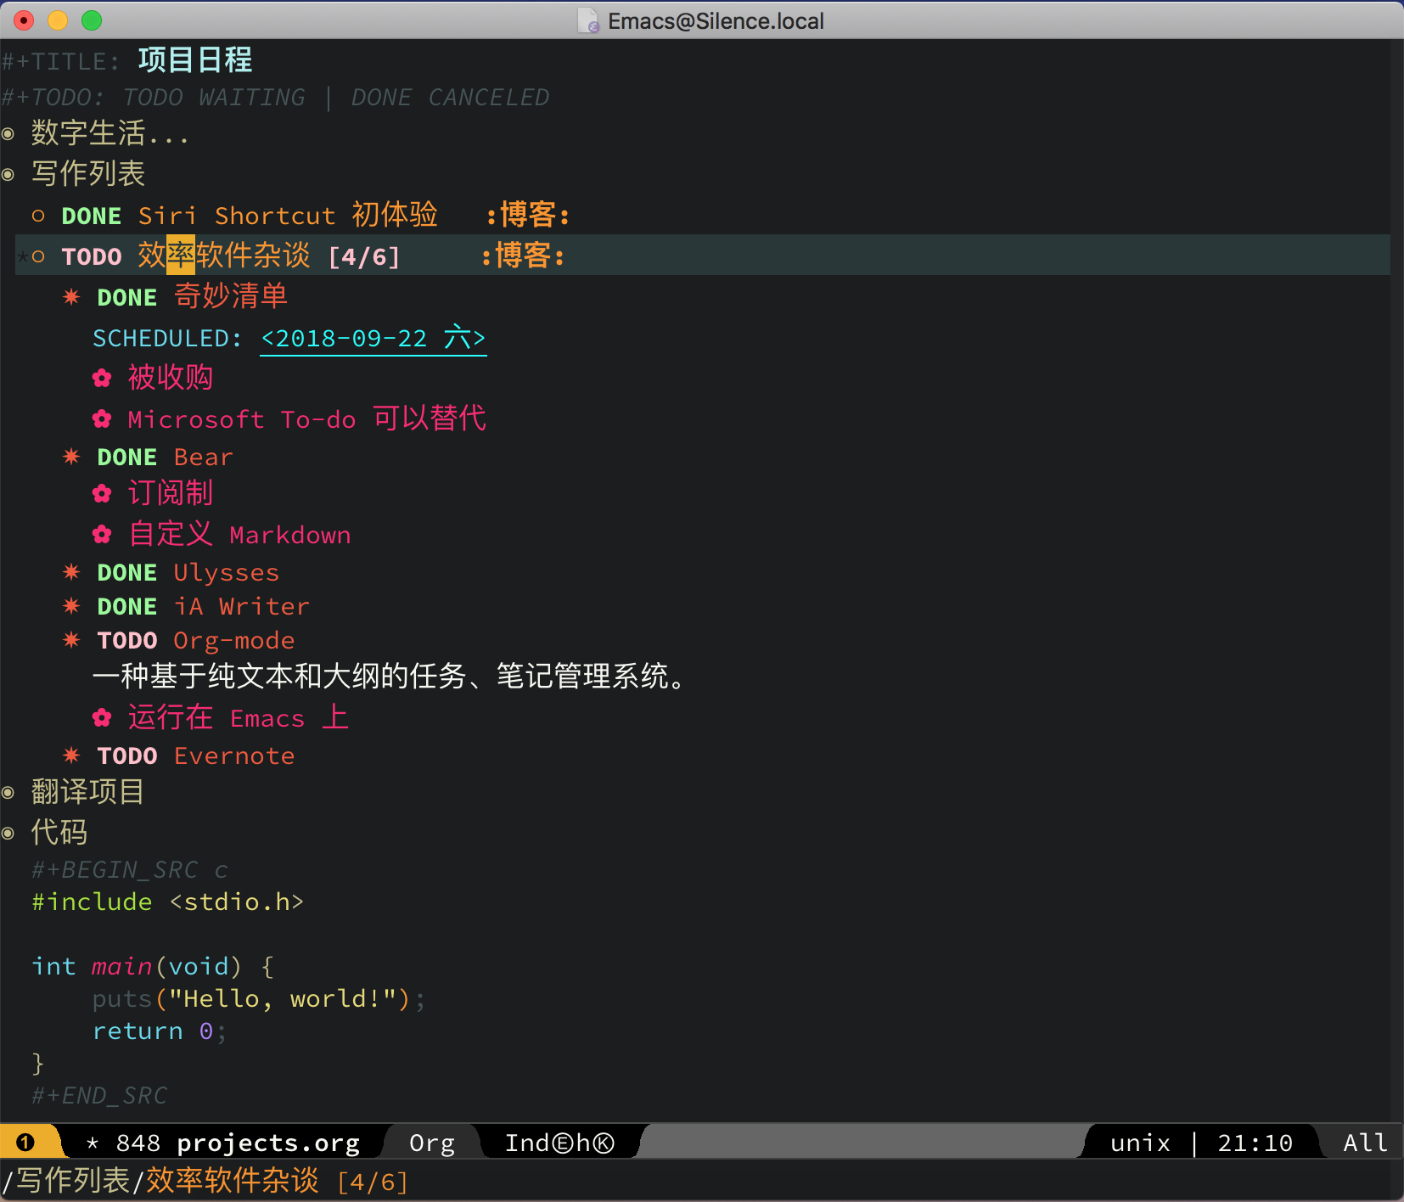Screen dimensions: 1404x1202
Task: Click the :博客: tag on Siri Shortcut line
Action: point(527,215)
